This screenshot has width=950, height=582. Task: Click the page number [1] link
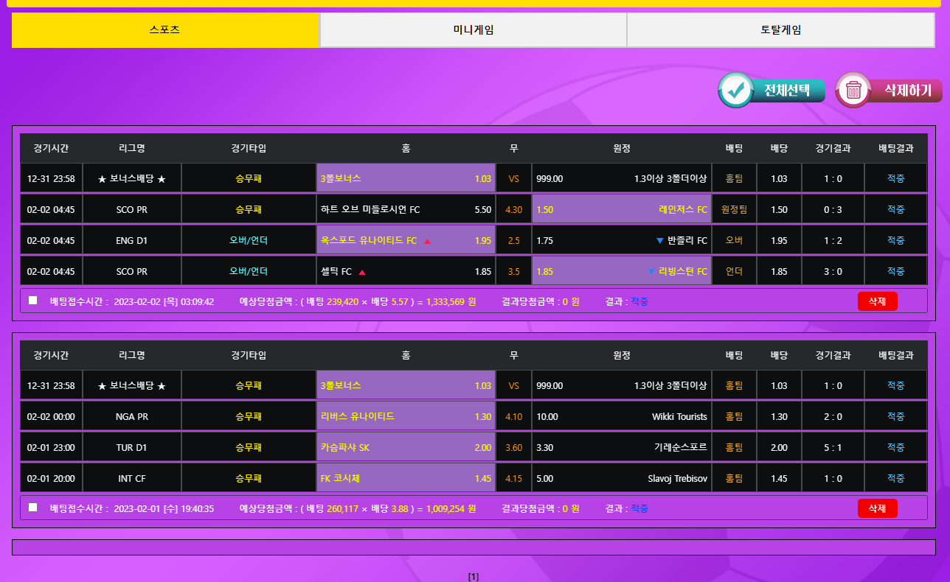point(474,577)
